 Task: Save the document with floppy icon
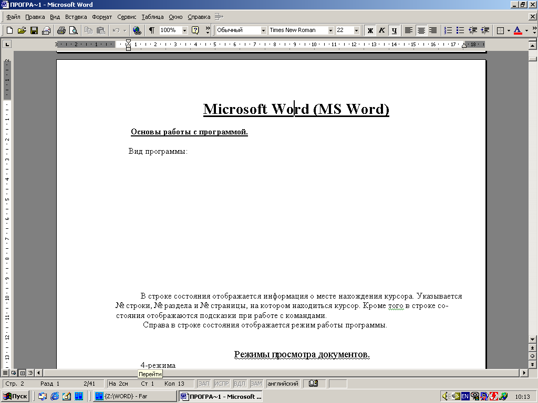point(34,30)
